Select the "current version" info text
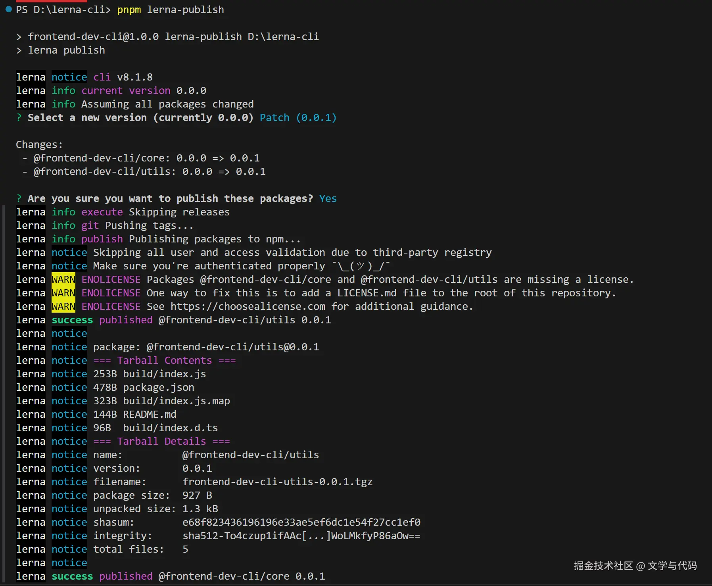Image resolution: width=712 pixels, height=586 pixels. (x=126, y=90)
